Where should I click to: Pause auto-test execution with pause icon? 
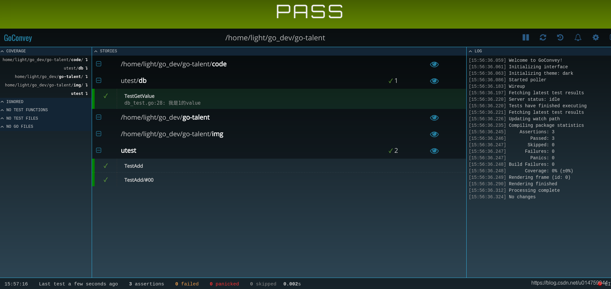pyautogui.click(x=525, y=37)
